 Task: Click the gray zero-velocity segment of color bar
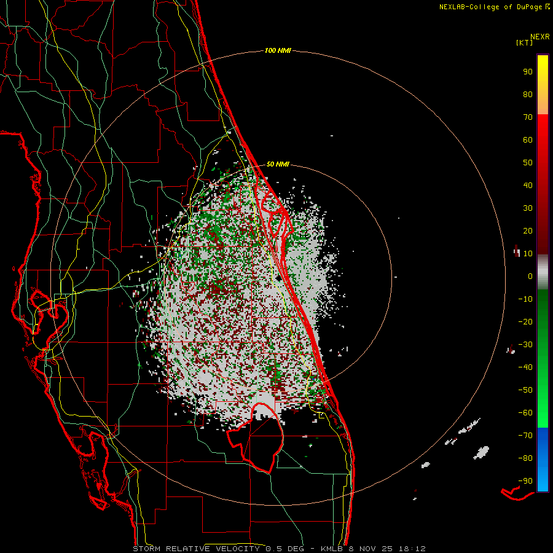pyautogui.click(x=543, y=273)
